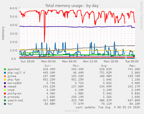This screenshot has height=114, width=144.
Task: Click apache2 current value 320.45M
Action: (49, 69)
